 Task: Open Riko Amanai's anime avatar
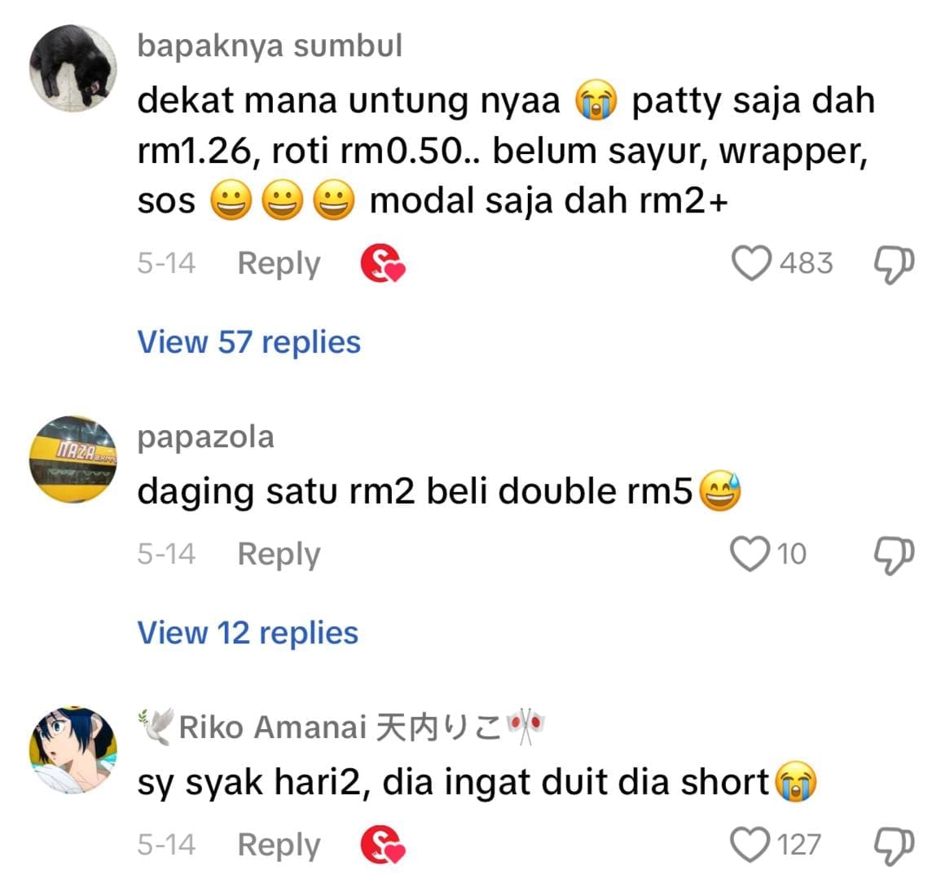coord(73,750)
